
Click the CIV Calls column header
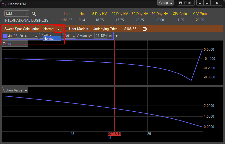[x=180, y=14]
